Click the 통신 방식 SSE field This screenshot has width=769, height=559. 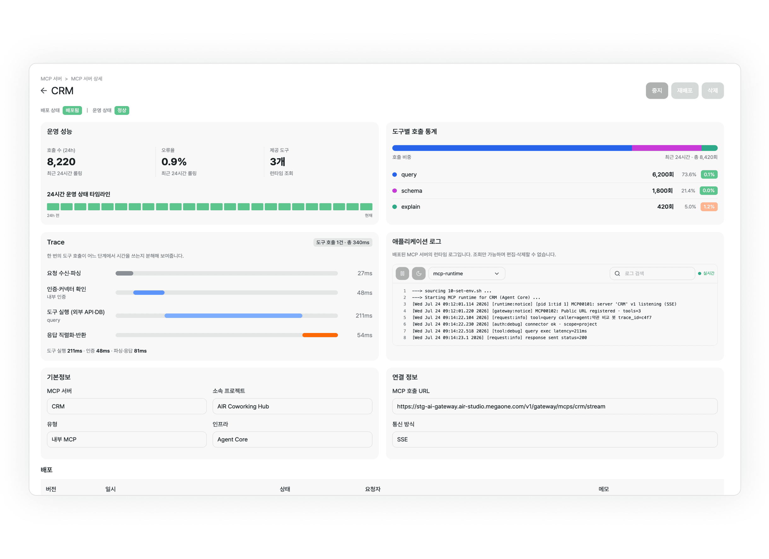click(x=555, y=439)
